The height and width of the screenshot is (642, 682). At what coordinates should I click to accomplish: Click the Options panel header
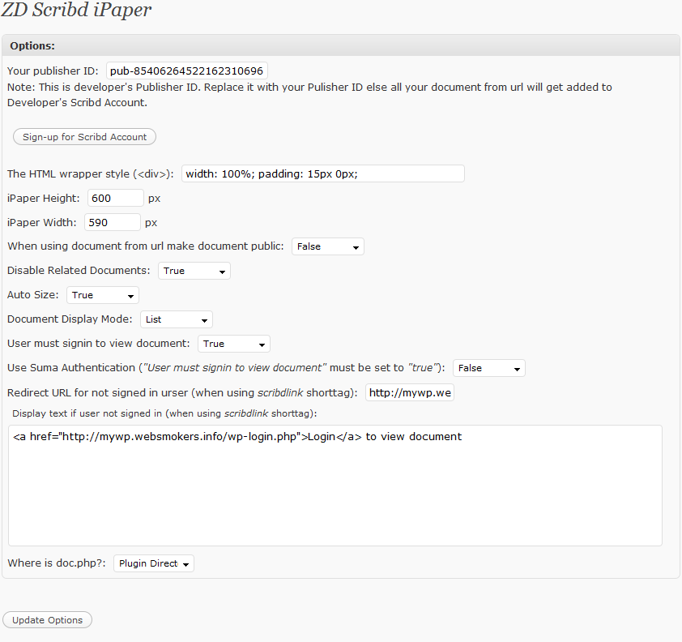(x=341, y=45)
